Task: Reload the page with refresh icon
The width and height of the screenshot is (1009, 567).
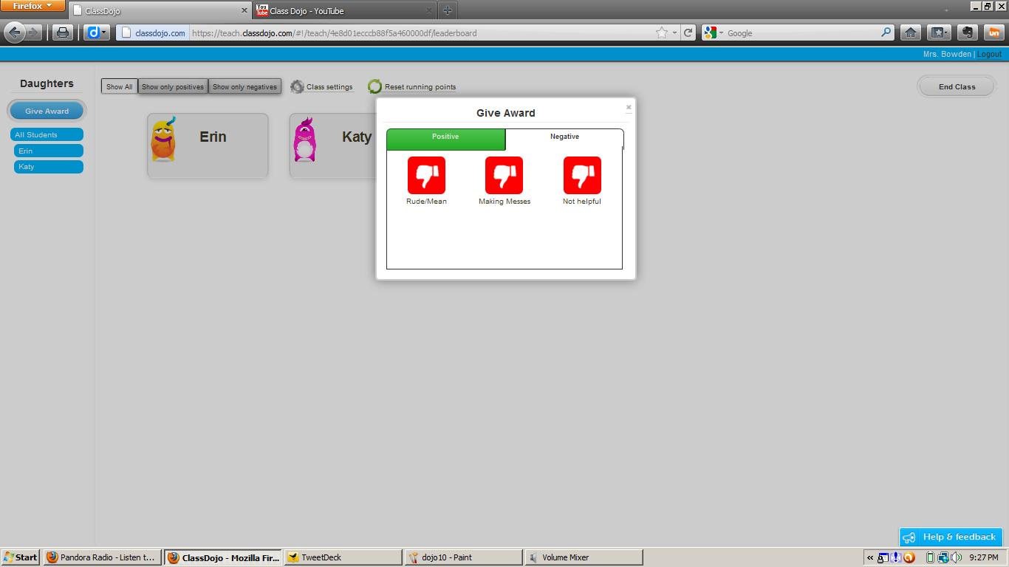Action: [x=688, y=32]
